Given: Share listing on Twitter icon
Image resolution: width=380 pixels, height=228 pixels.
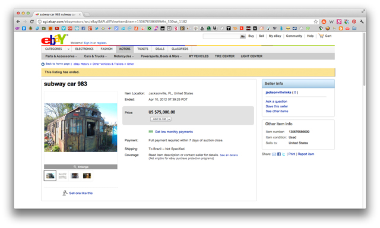Looking at the screenshot, I should click(284, 154).
